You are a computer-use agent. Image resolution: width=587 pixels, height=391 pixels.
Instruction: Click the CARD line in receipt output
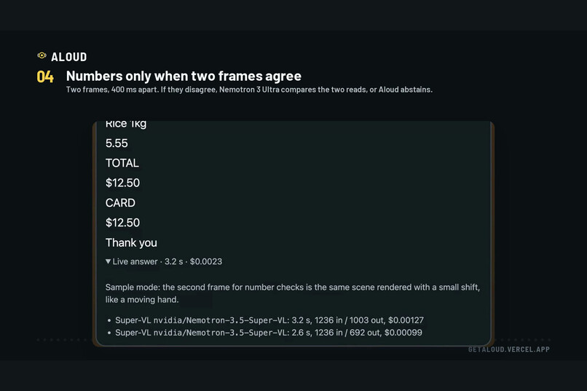(x=120, y=203)
